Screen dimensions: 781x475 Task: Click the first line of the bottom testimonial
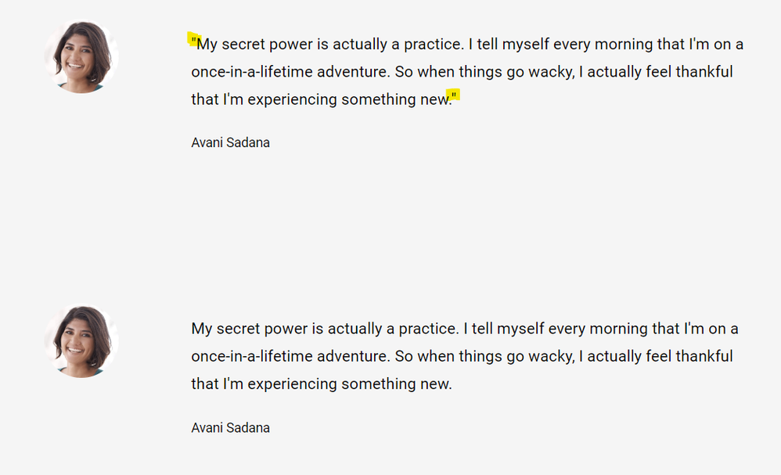click(x=464, y=329)
